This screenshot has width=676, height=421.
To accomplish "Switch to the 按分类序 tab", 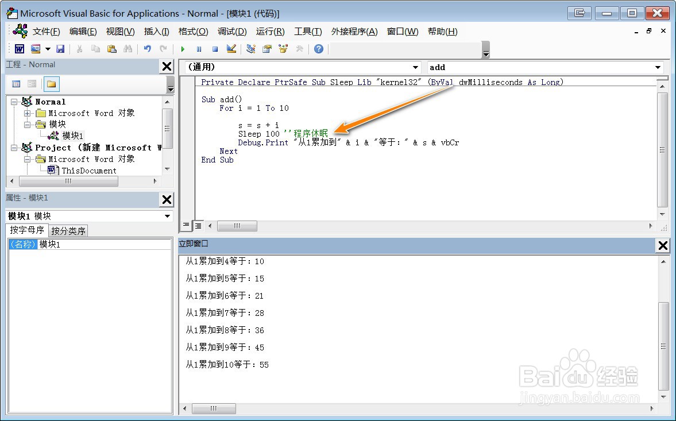I will pos(68,231).
